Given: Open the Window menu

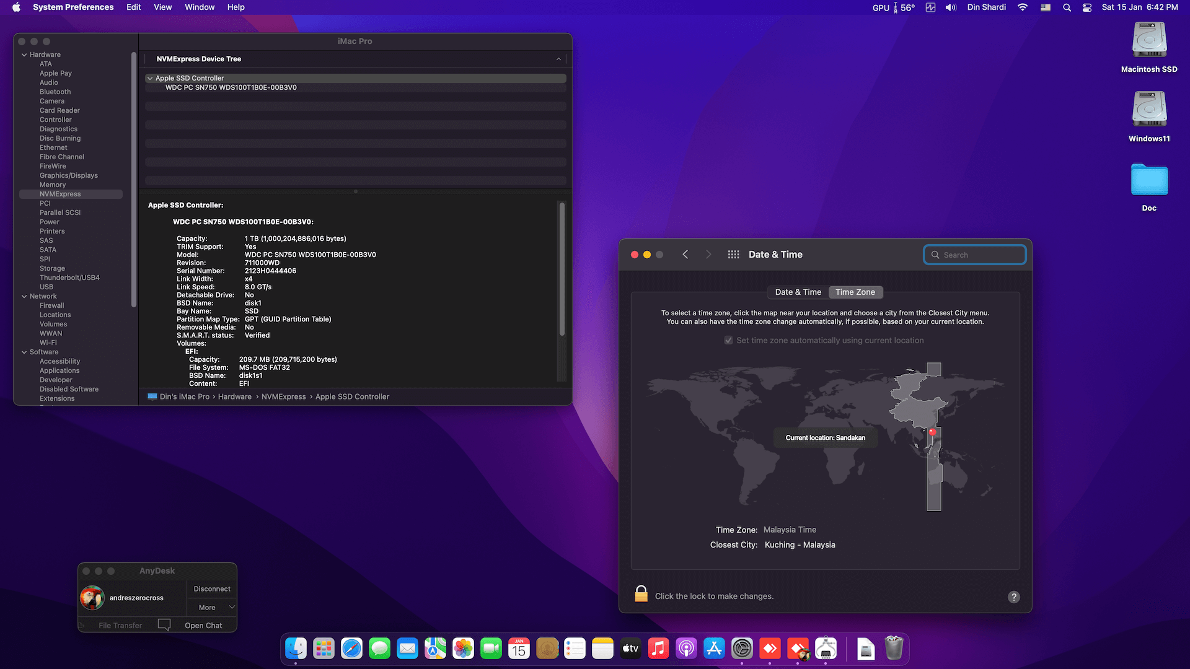Looking at the screenshot, I should click(200, 7).
